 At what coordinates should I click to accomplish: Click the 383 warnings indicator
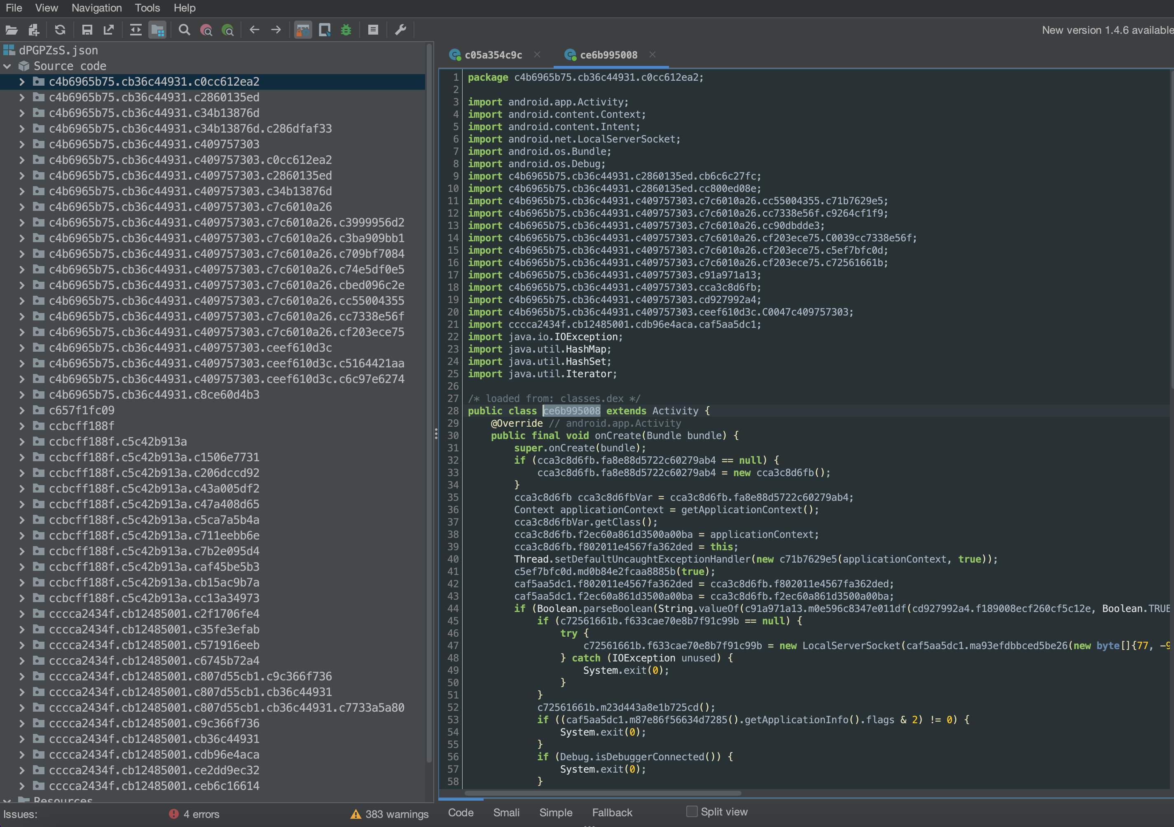390,814
